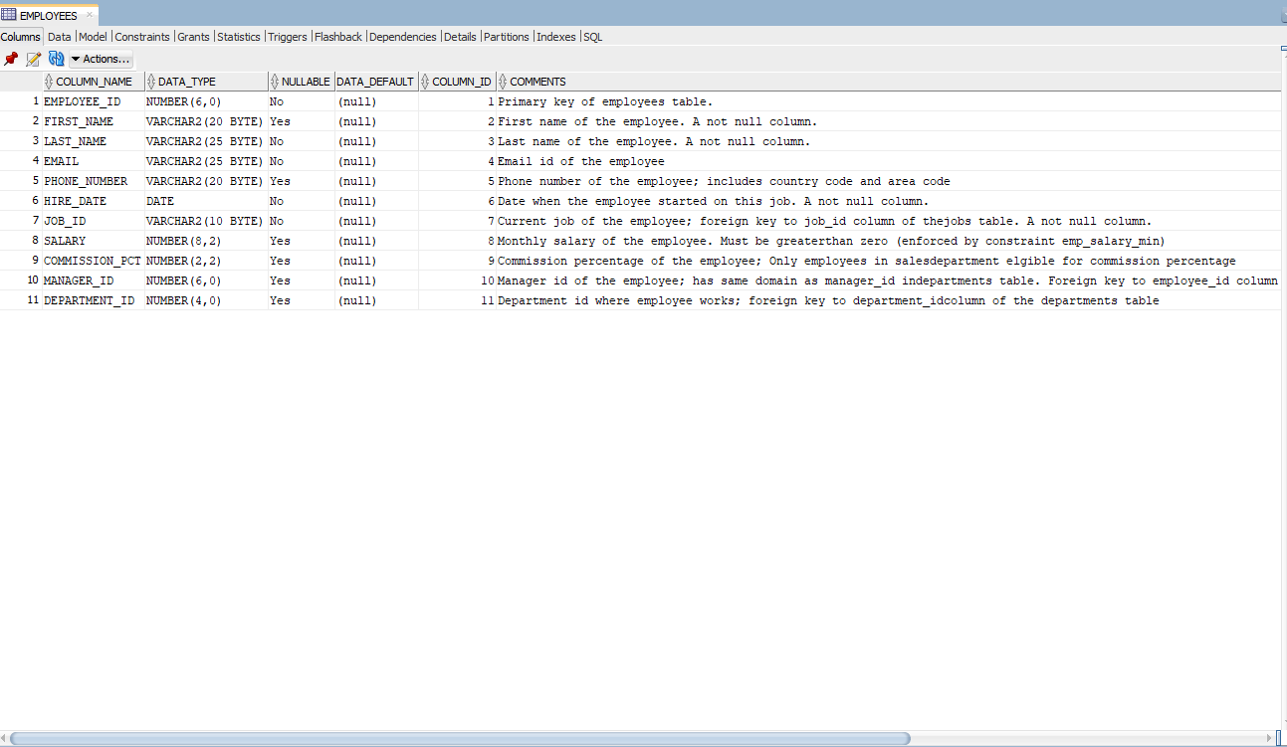The width and height of the screenshot is (1287, 747).
Task: Switch to the Data tab
Action: pos(59,36)
